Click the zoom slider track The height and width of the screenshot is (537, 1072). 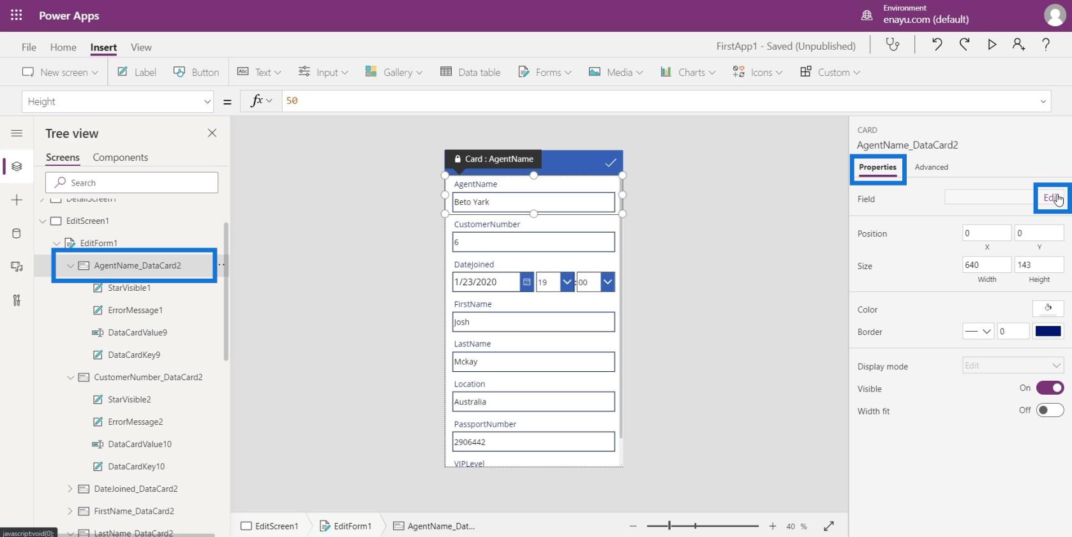point(703,526)
